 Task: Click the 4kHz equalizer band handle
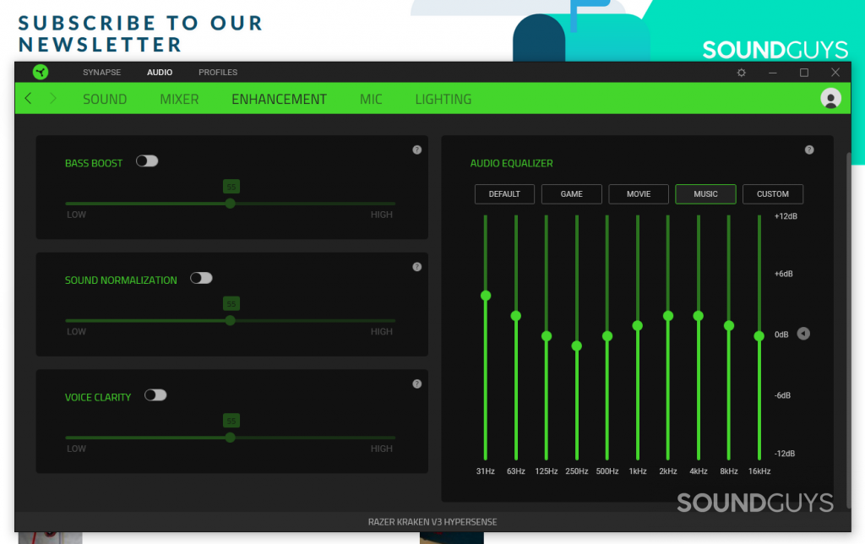click(699, 316)
